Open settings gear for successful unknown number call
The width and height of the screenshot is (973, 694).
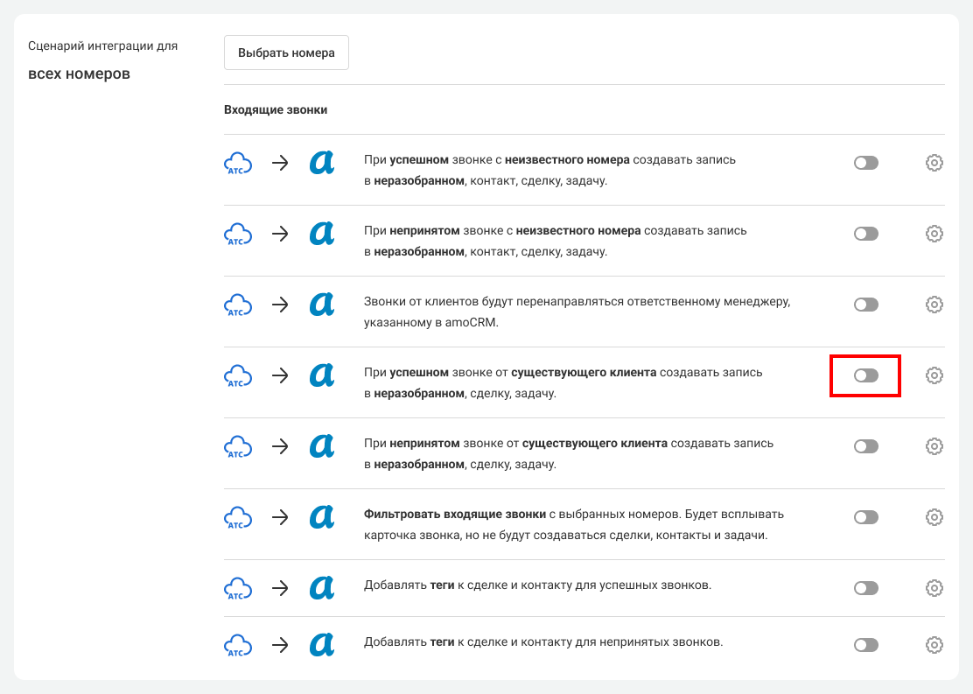(934, 163)
